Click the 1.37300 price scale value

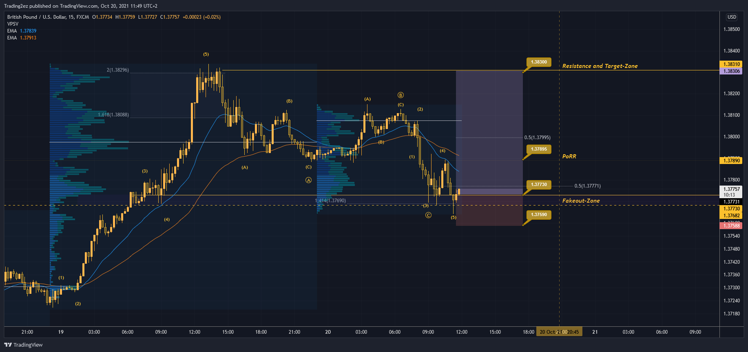pos(732,288)
